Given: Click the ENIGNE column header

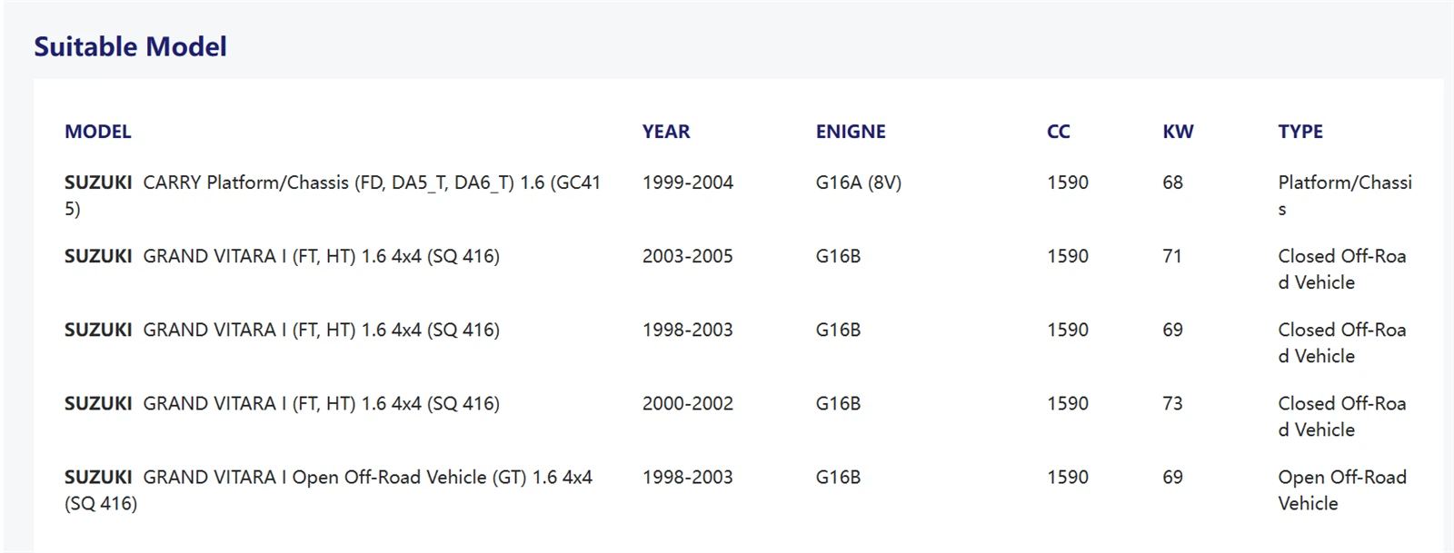Looking at the screenshot, I should click(x=850, y=132).
